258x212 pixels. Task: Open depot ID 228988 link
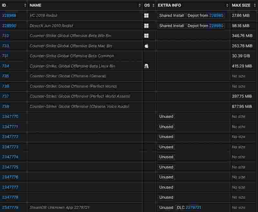pyautogui.click(x=9, y=15)
